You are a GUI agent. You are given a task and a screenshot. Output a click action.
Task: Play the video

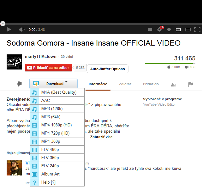coord(9,30)
